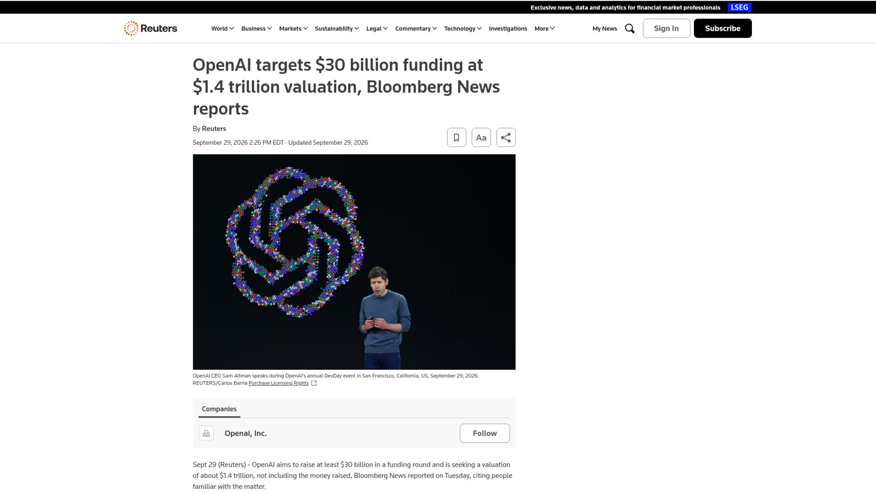Click the LSEG badge in top banner

[739, 7]
